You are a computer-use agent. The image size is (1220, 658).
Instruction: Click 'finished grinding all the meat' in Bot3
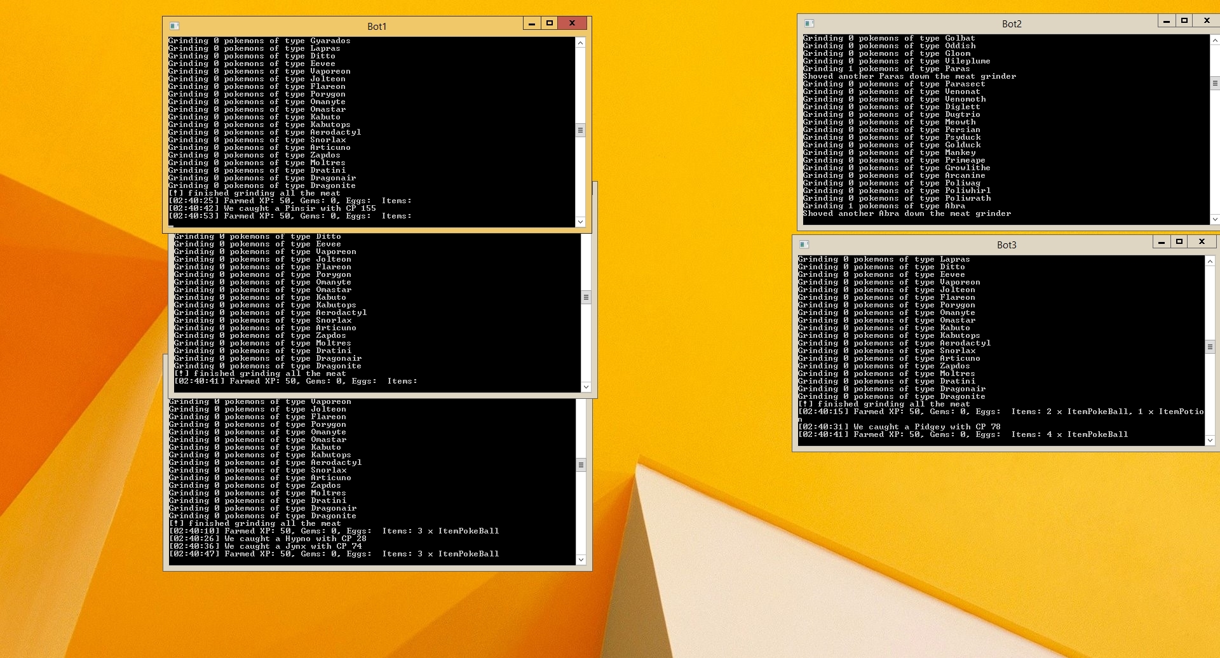(894, 404)
